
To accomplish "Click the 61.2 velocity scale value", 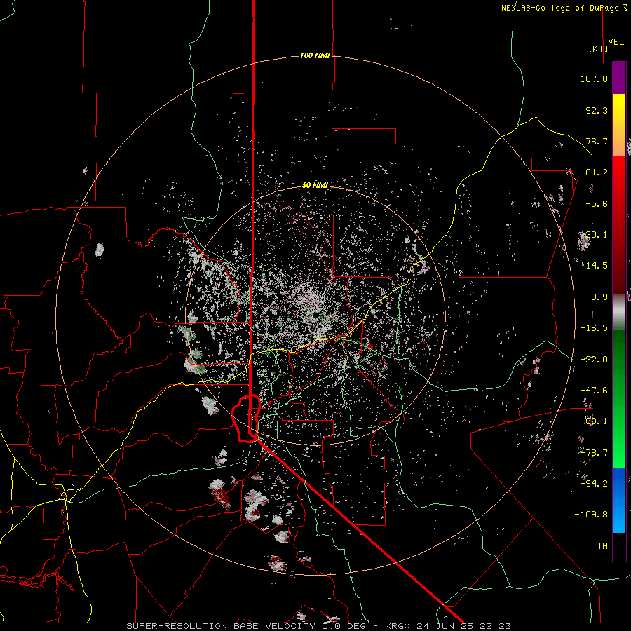I will [x=597, y=172].
